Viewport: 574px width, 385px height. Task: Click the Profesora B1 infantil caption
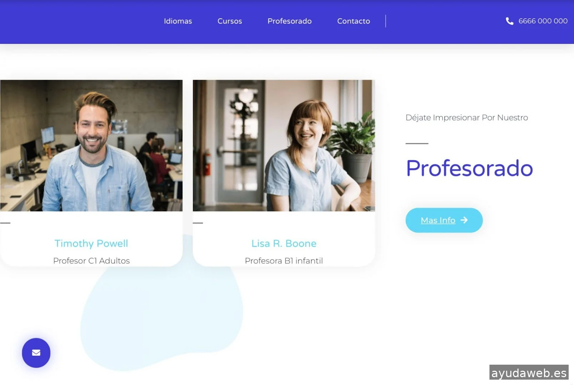tap(284, 261)
